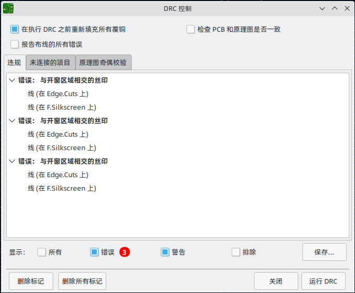Enable 报告布线的所有错误 checkbox

point(15,45)
